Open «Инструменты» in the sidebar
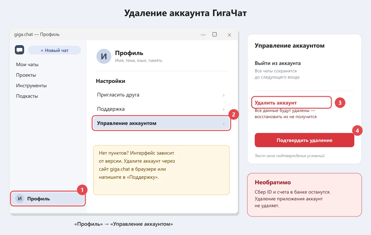The image size is (371, 235). (x=31, y=86)
